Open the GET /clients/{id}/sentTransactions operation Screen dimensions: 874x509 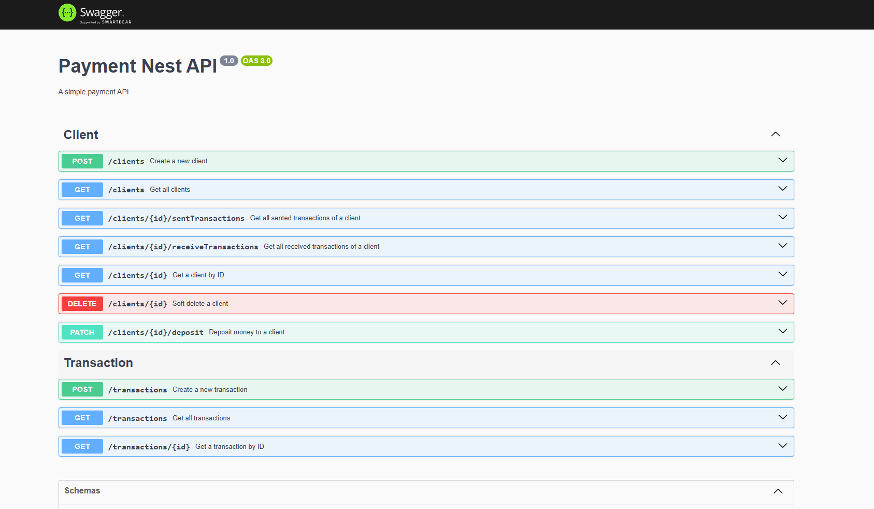[x=782, y=218]
